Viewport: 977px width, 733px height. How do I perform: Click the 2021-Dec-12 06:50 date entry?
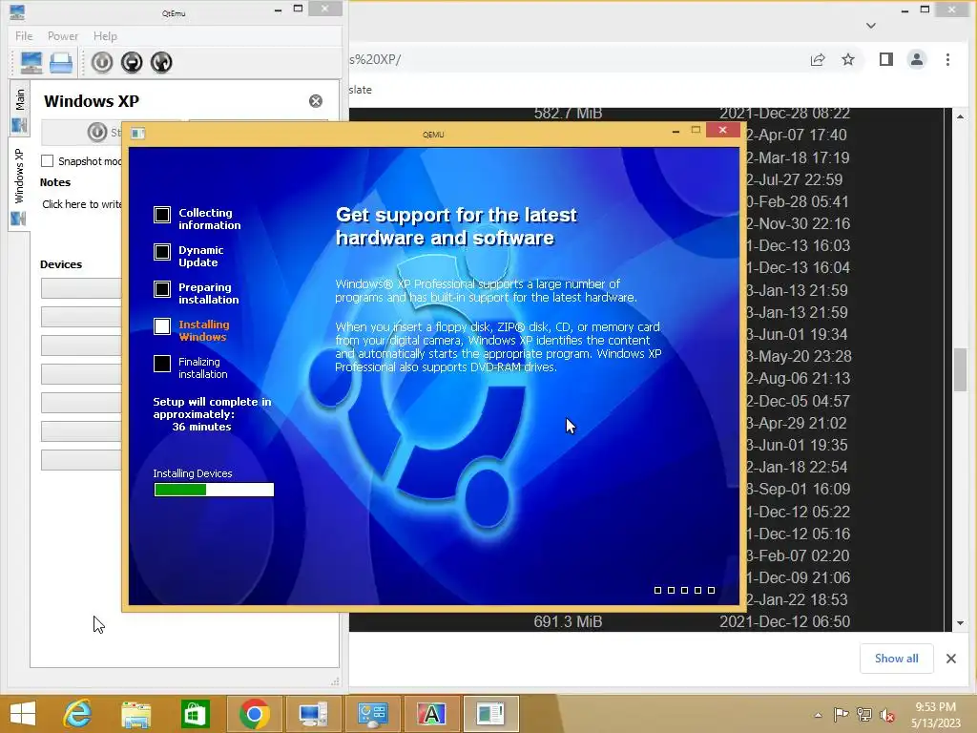click(x=784, y=621)
